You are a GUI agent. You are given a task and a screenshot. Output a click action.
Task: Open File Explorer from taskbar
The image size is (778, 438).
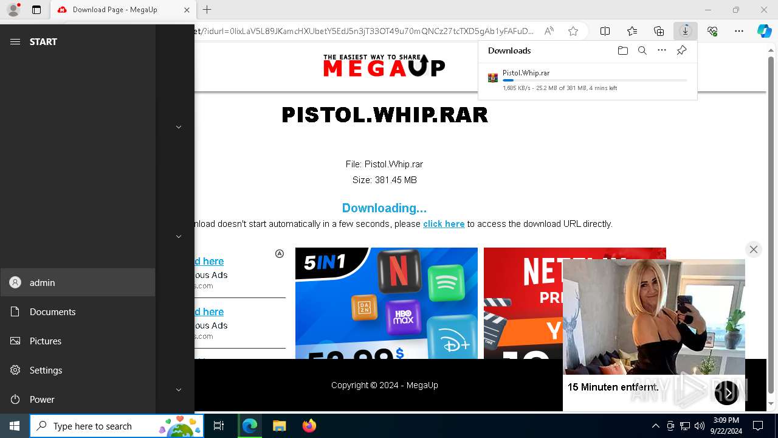point(279,426)
